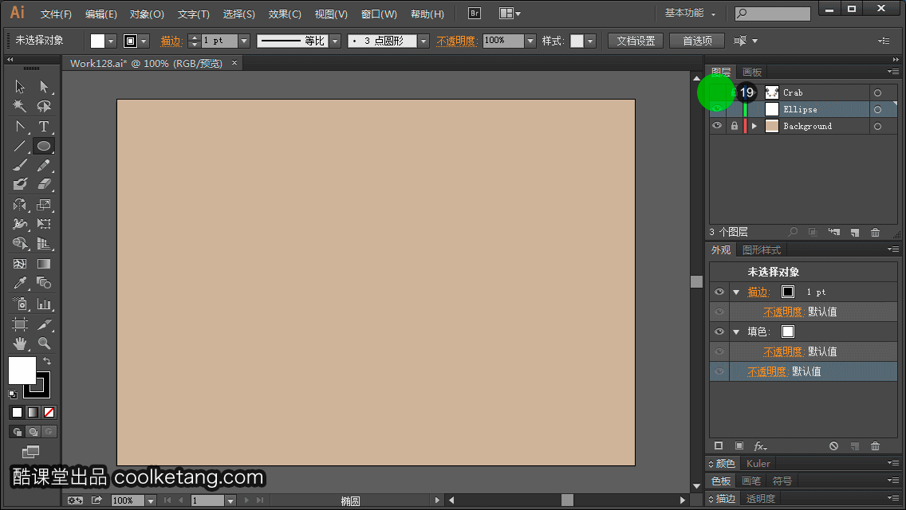Open the variable width profile dropdown
Image resolution: width=906 pixels, height=510 pixels.
tap(335, 41)
